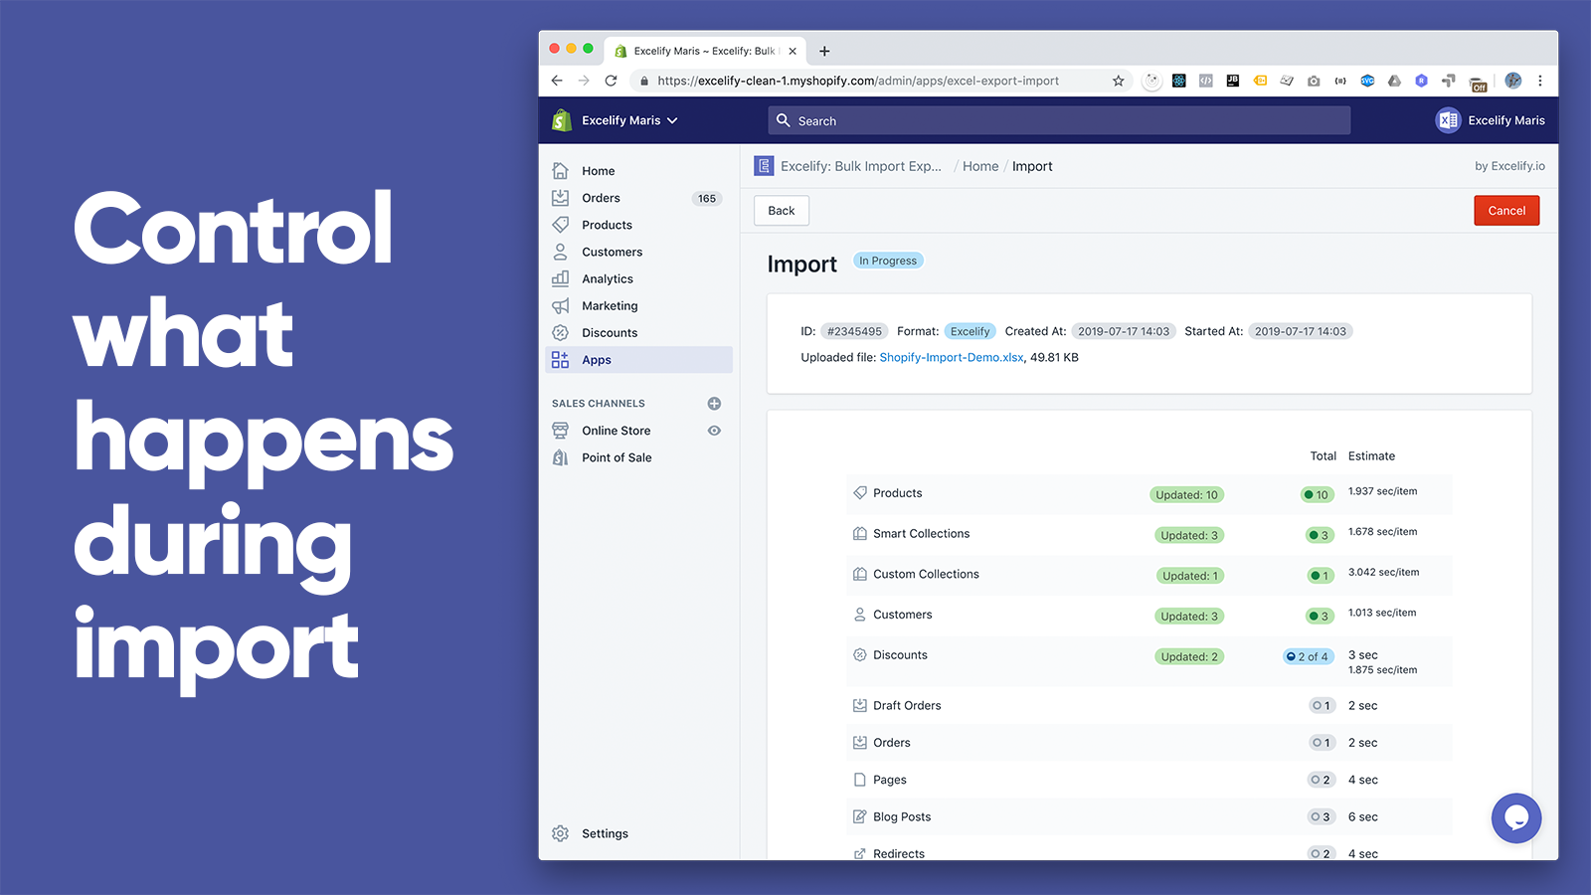
Task: Open Online Store in the sidebar
Action: (617, 431)
